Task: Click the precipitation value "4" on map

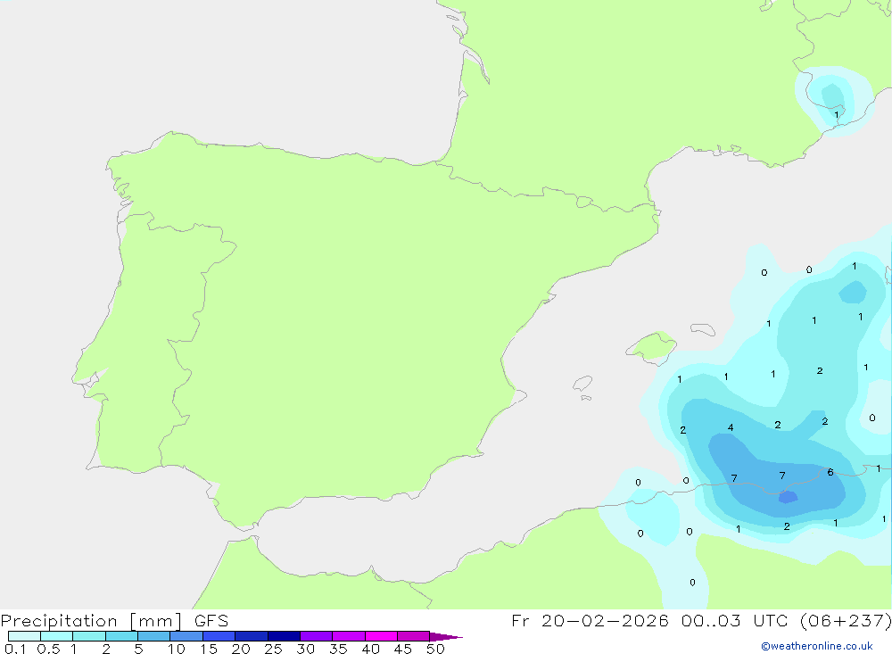Action: pyautogui.click(x=731, y=427)
